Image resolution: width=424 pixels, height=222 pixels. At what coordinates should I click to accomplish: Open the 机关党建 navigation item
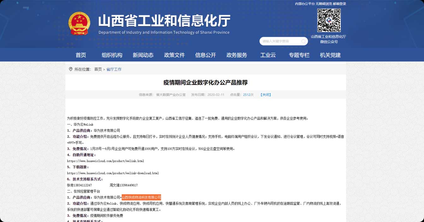coord(330,55)
